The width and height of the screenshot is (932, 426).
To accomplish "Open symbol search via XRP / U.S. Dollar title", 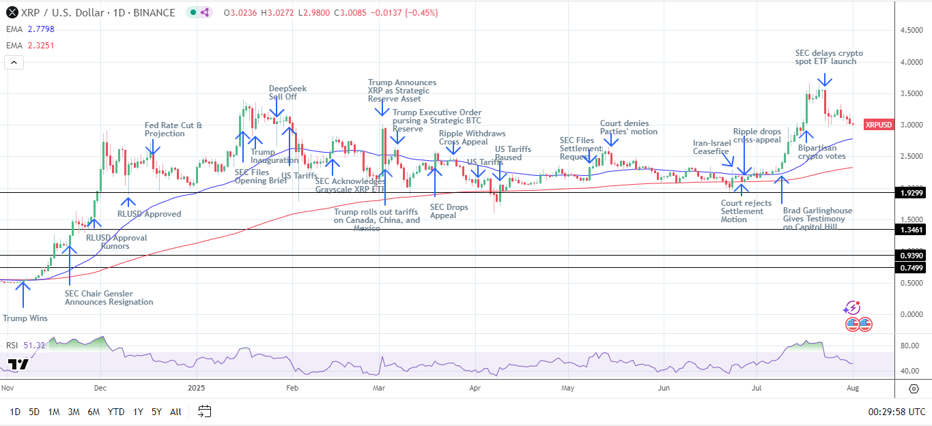I will click(100, 12).
